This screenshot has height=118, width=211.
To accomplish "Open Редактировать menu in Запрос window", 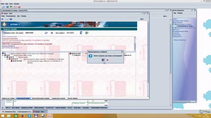I will point(11,16).
